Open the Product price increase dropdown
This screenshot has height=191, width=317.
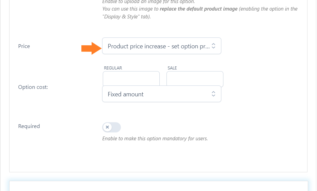pos(161,46)
